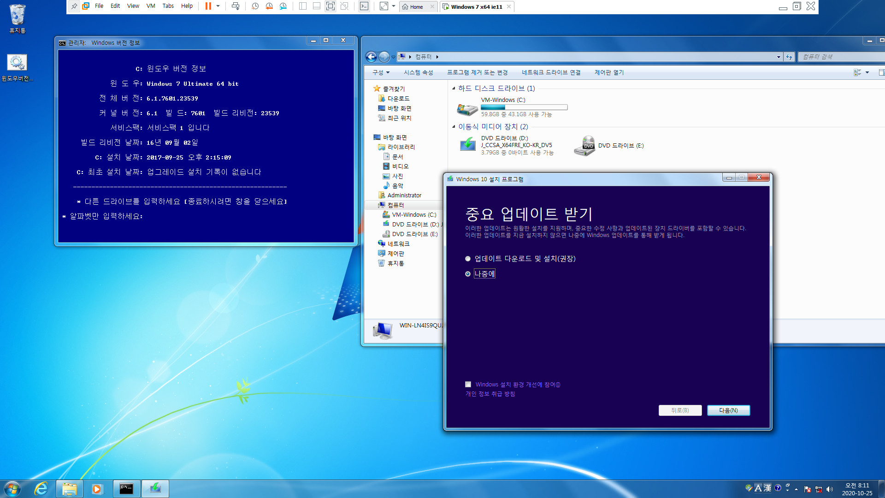This screenshot has width=885, height=498.
Task: Select the DVD 드라이브 (E:) icon in content pane
Action: point(584,146)
